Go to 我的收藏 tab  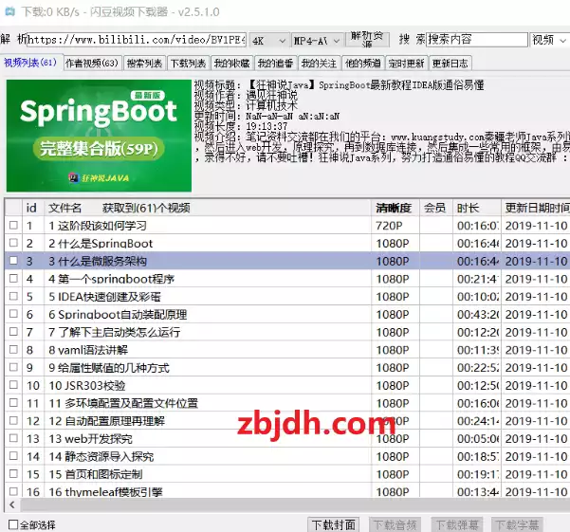[232, 64]
